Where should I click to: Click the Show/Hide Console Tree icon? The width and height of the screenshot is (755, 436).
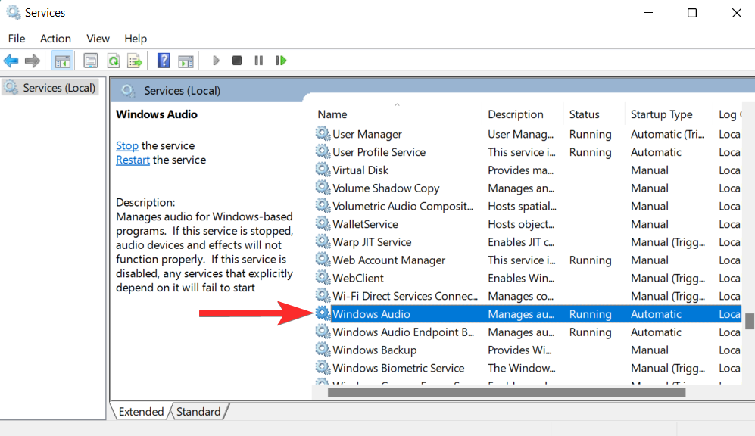coord(63,61)
